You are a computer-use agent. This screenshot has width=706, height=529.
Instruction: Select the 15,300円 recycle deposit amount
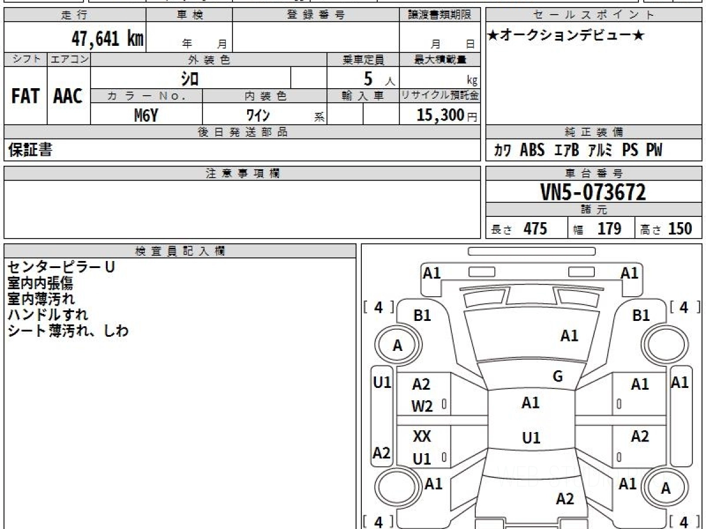click(x=447, y=115)
